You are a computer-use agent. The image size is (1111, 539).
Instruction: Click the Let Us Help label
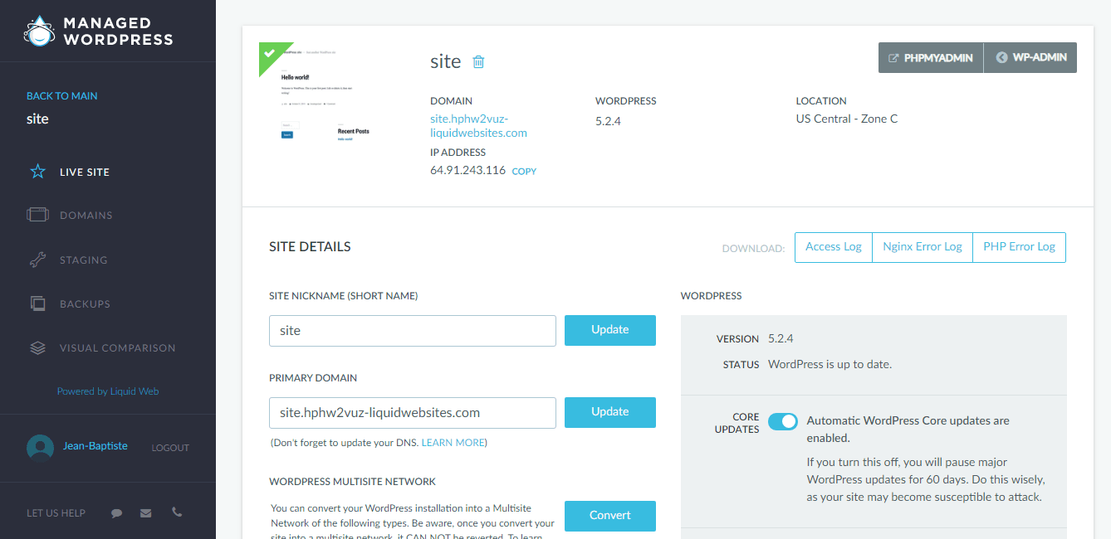click(x=56, y=513)
